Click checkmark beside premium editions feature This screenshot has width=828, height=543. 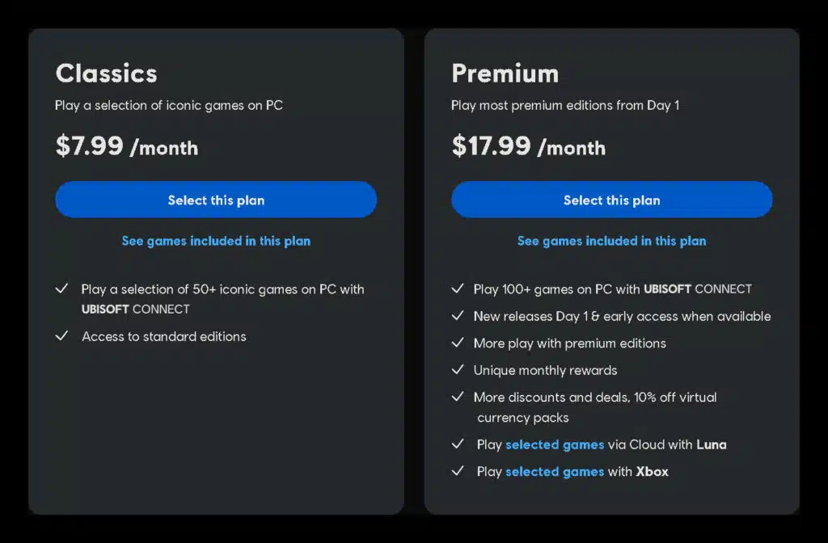(x=458, y=343)
